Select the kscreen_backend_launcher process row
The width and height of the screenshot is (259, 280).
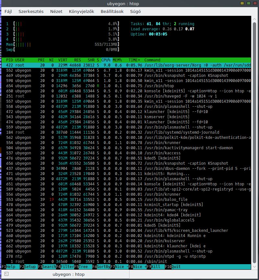point(126,231)
